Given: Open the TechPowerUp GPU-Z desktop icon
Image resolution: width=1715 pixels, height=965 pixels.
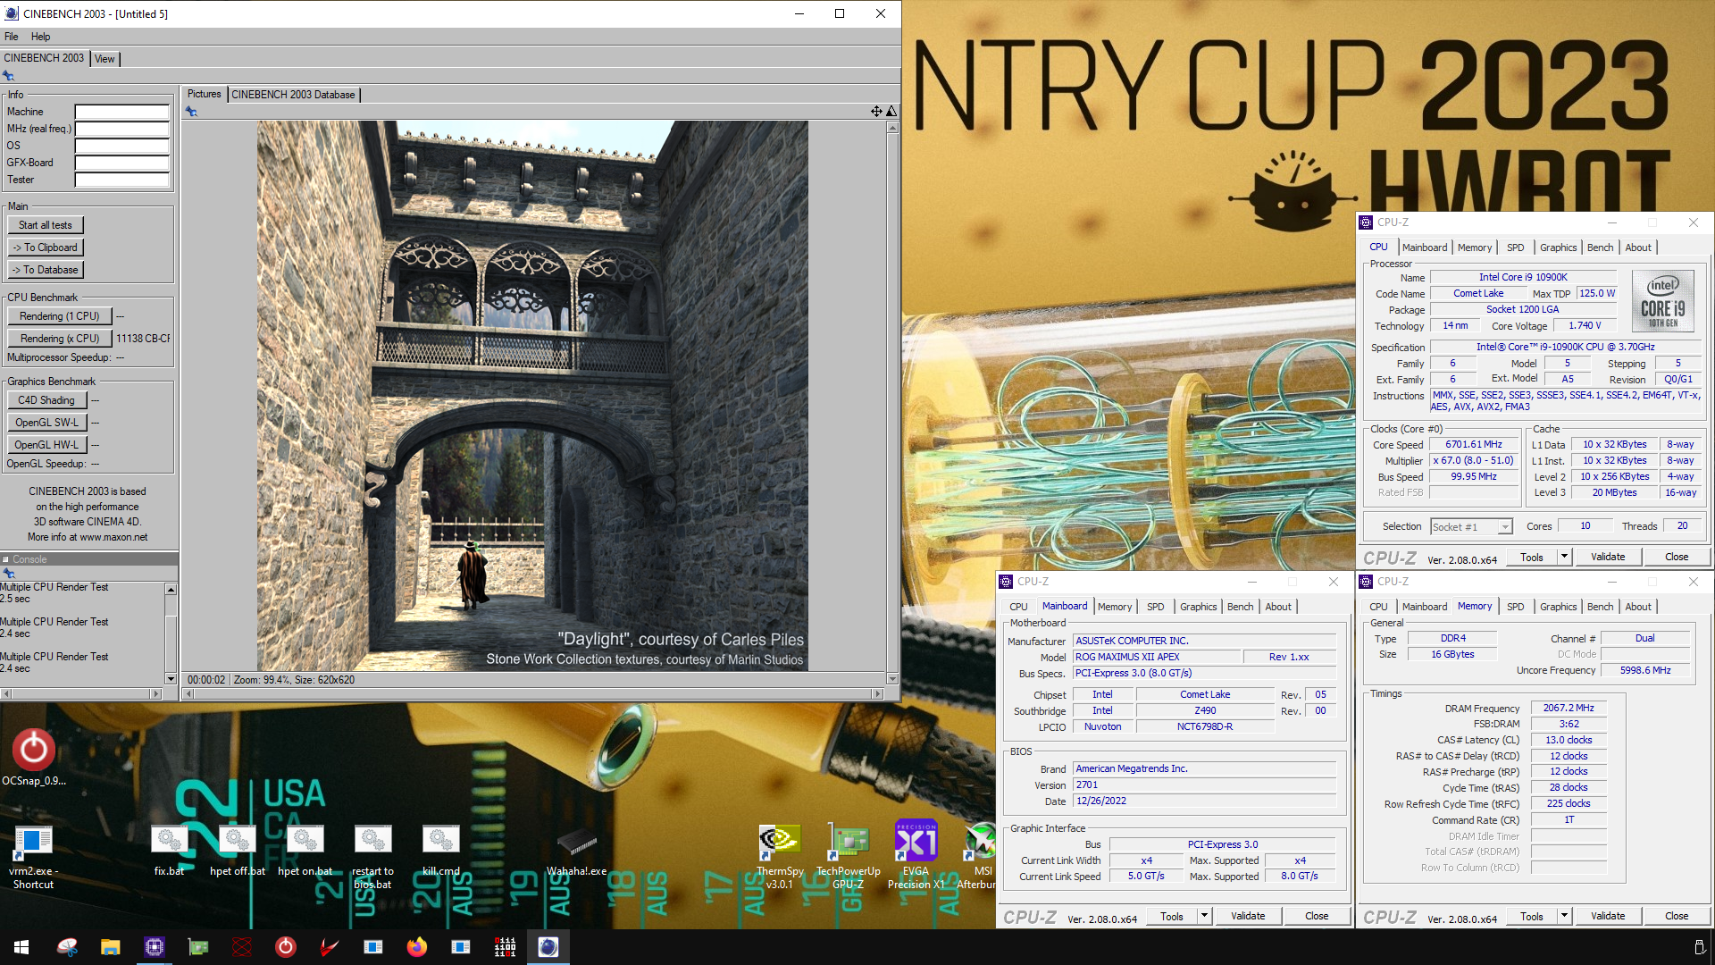Looking at the screenshot, I should pos(848,856).
